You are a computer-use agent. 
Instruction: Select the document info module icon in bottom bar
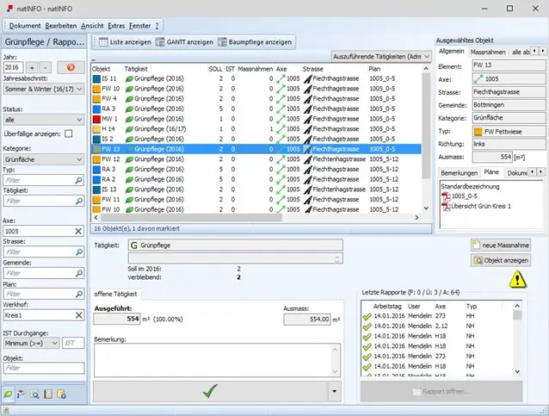(x=61, y=394)
